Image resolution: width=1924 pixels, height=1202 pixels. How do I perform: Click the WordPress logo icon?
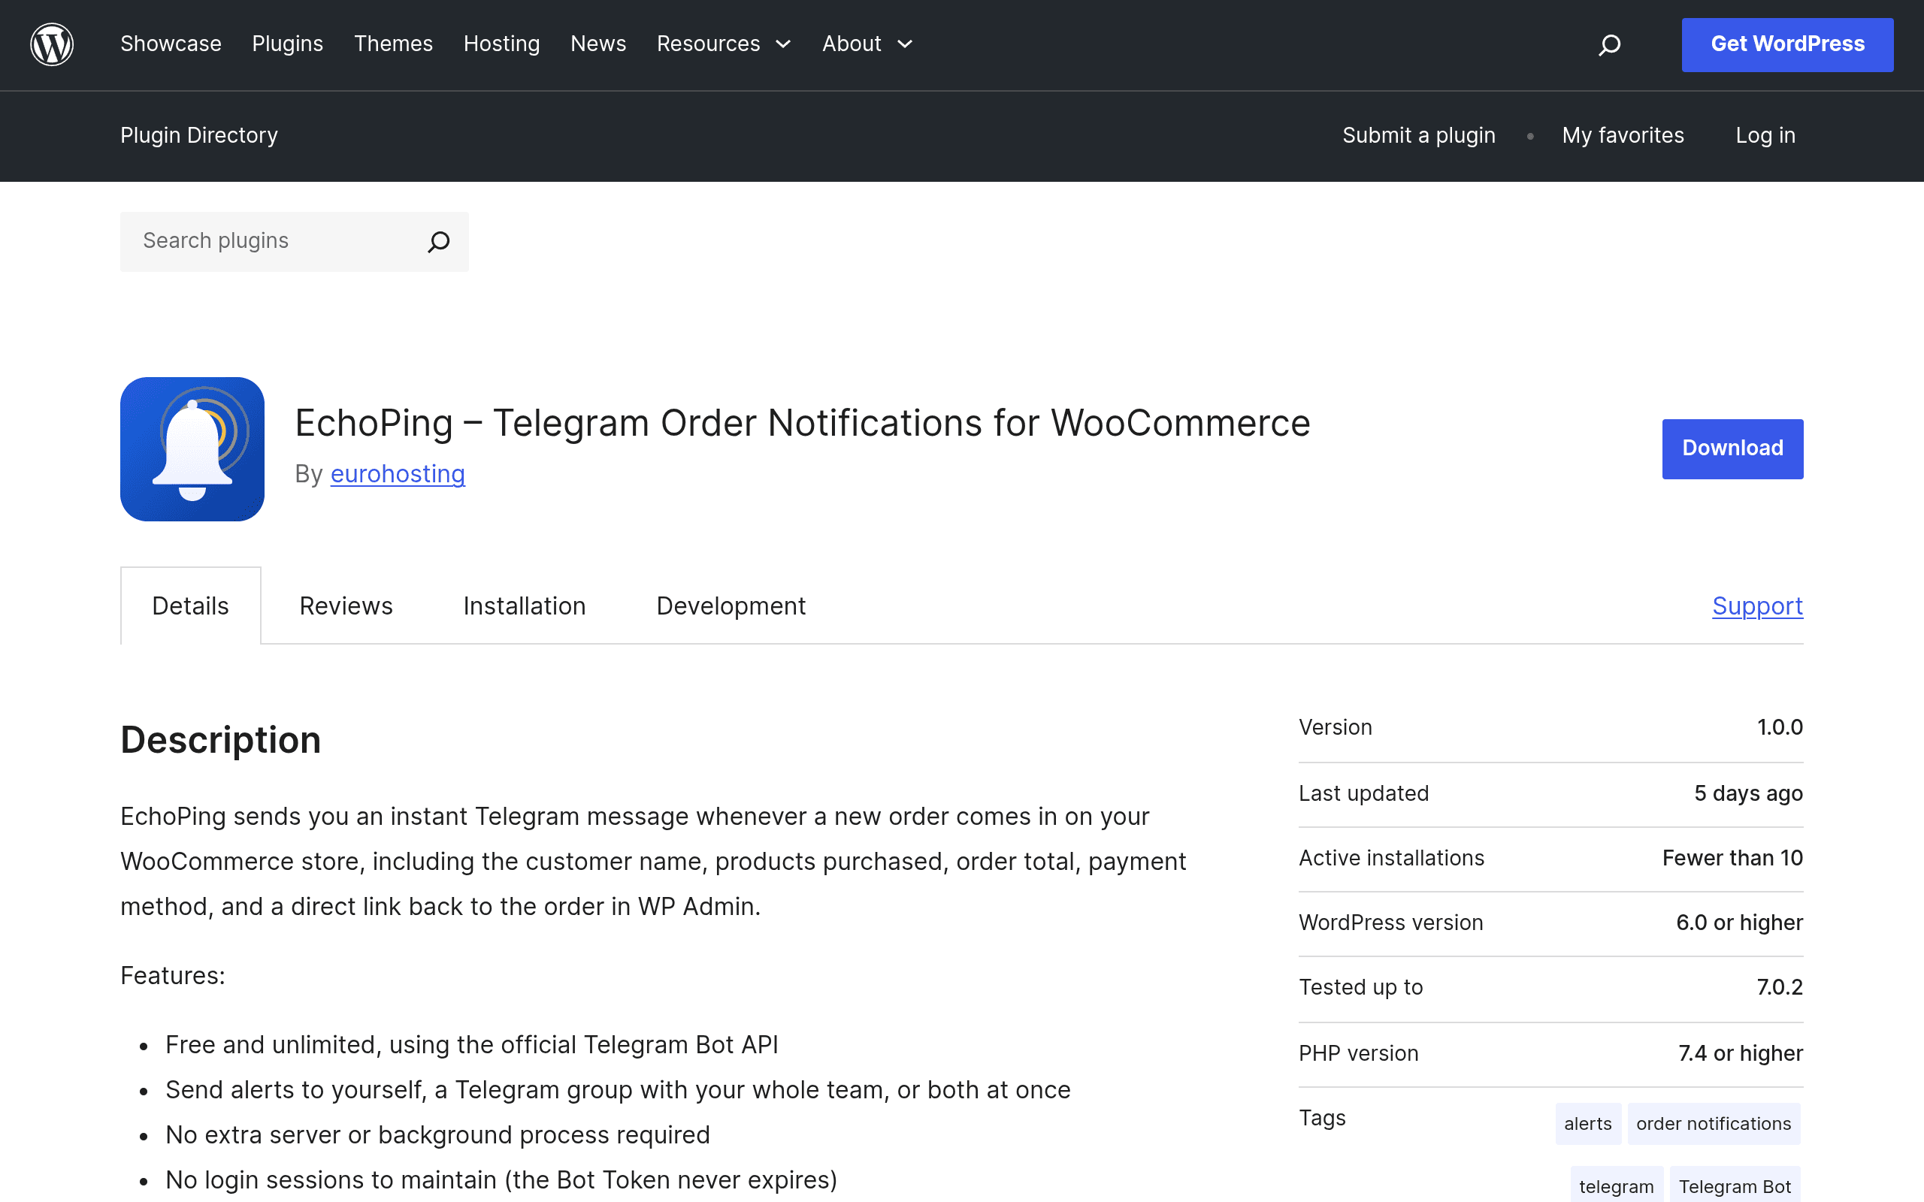52,44
